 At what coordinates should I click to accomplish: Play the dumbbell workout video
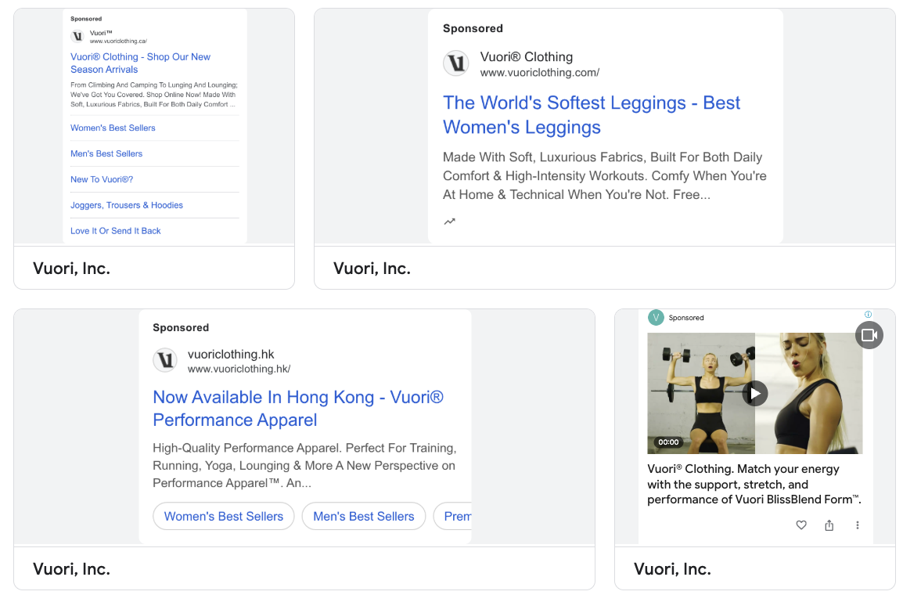[754, 393]
